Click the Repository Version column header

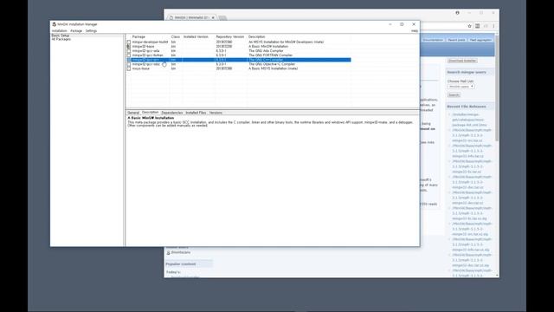[230, 36]
